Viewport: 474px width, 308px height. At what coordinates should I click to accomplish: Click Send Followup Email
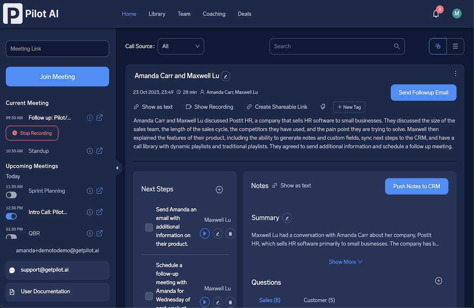423,92
